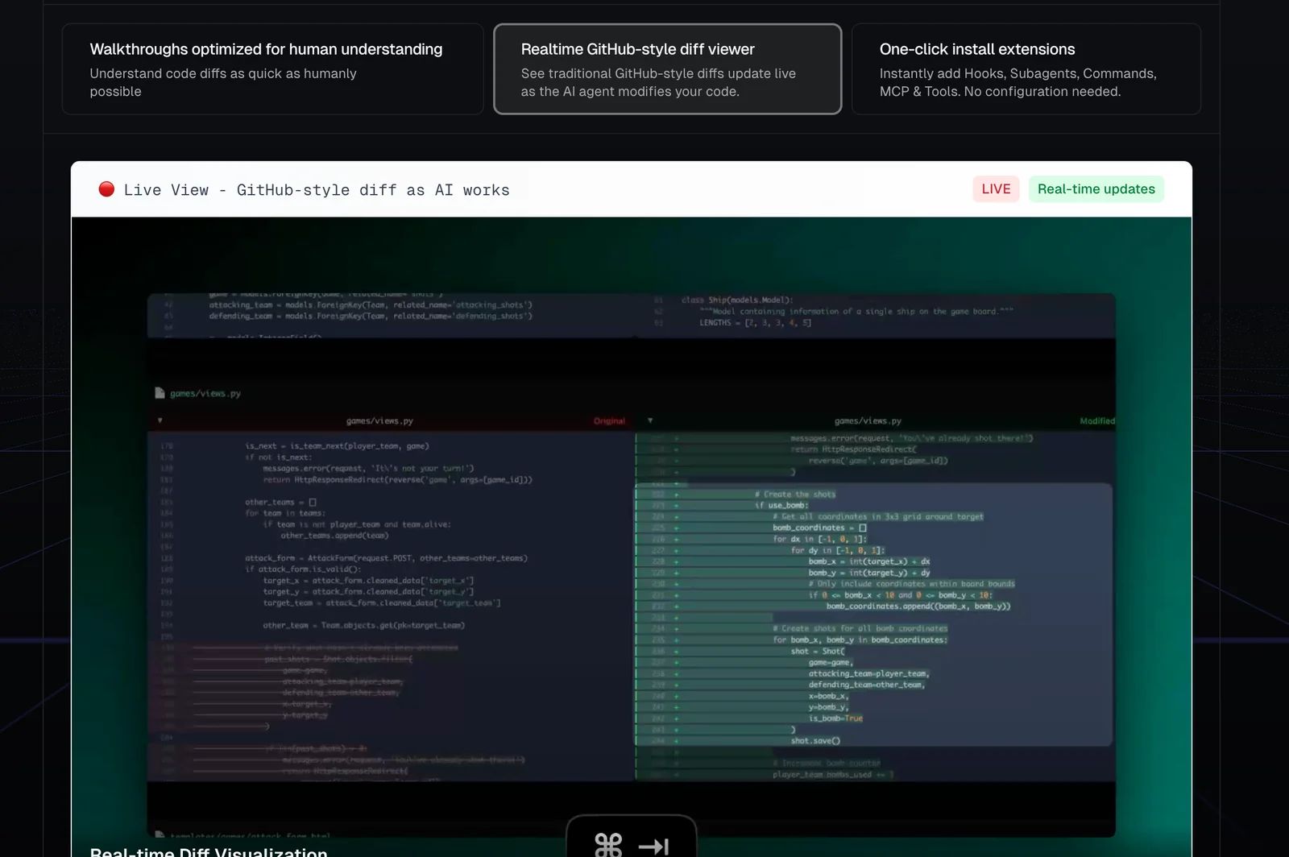The width and height of the screenshot is (1289, 857).
Task: Click the Modified label in diff header
Action: tap(1097, 421)
